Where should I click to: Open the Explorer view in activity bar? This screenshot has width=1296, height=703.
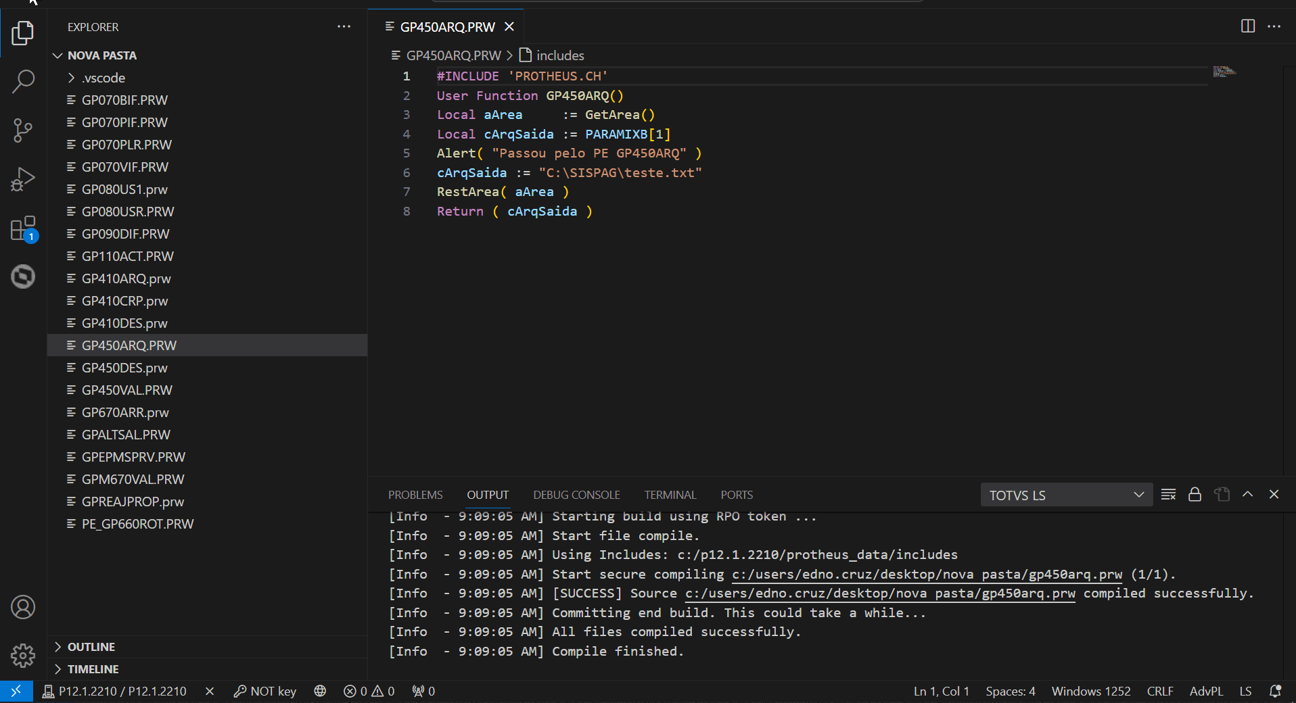click(x=23, y=32)
